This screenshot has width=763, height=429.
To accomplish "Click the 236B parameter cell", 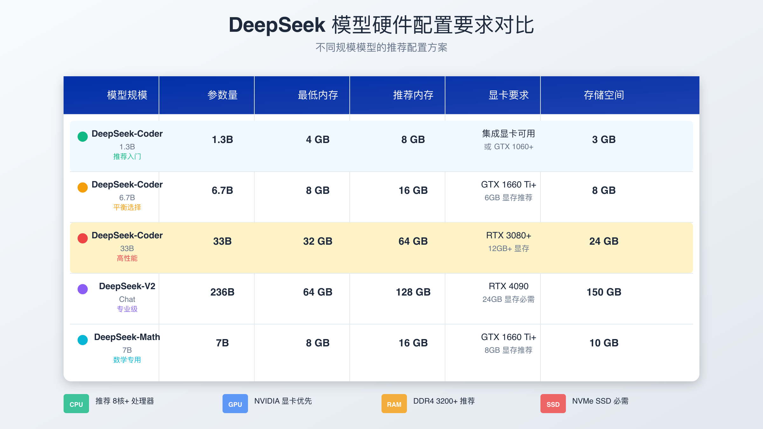I will [223, 292].
